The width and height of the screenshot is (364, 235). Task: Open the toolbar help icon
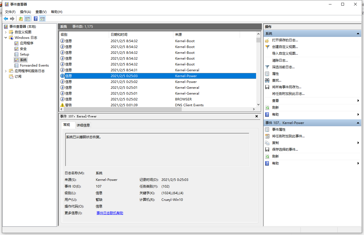click(x=35, y=19)
